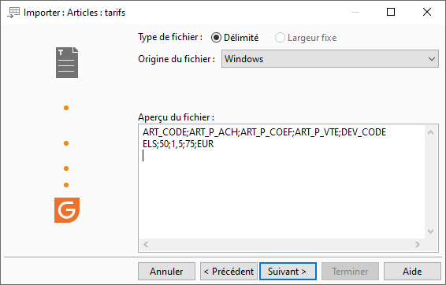Expand the Windows combo box arrow
Image resolution: width=446 pixels, height=285 pixels.
pos(432,59)
